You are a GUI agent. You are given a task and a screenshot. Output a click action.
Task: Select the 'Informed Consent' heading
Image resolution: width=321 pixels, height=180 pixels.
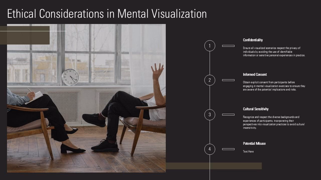[x=255, y=74]
